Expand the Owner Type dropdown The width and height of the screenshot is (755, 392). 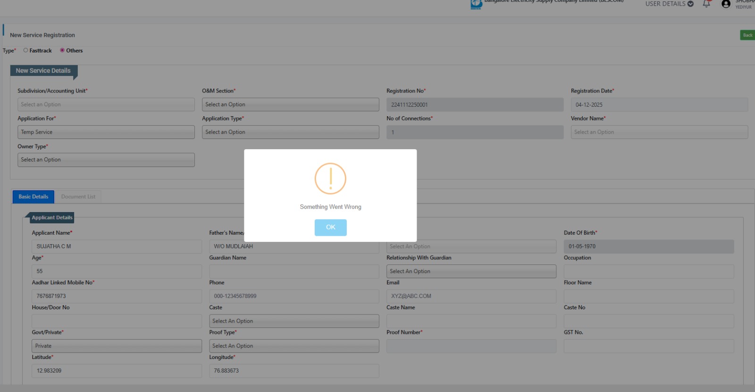click(x=106, y=160)
